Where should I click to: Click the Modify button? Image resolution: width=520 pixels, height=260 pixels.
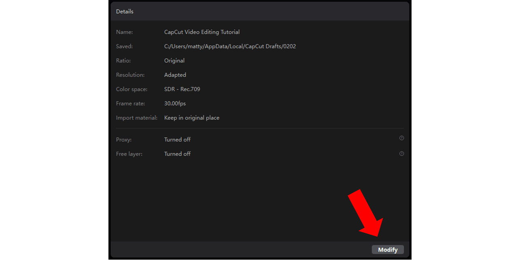[388, 249]
